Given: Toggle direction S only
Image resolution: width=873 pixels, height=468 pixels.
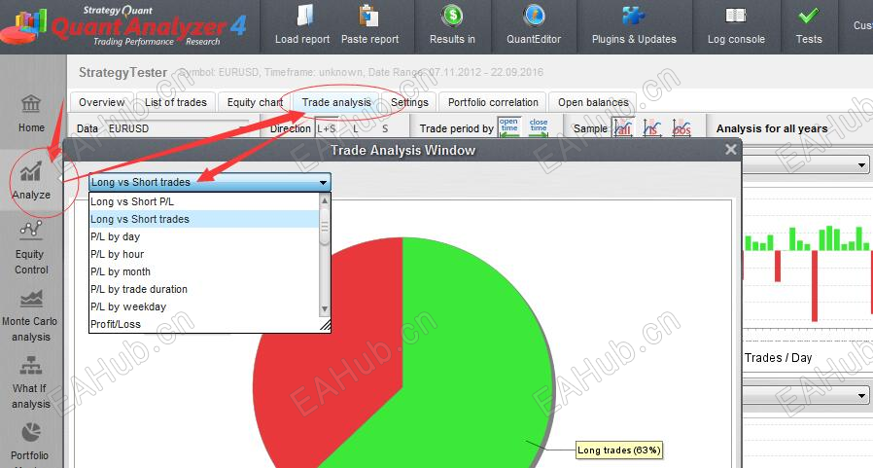Looking at the screenshot, I should 385,128.
